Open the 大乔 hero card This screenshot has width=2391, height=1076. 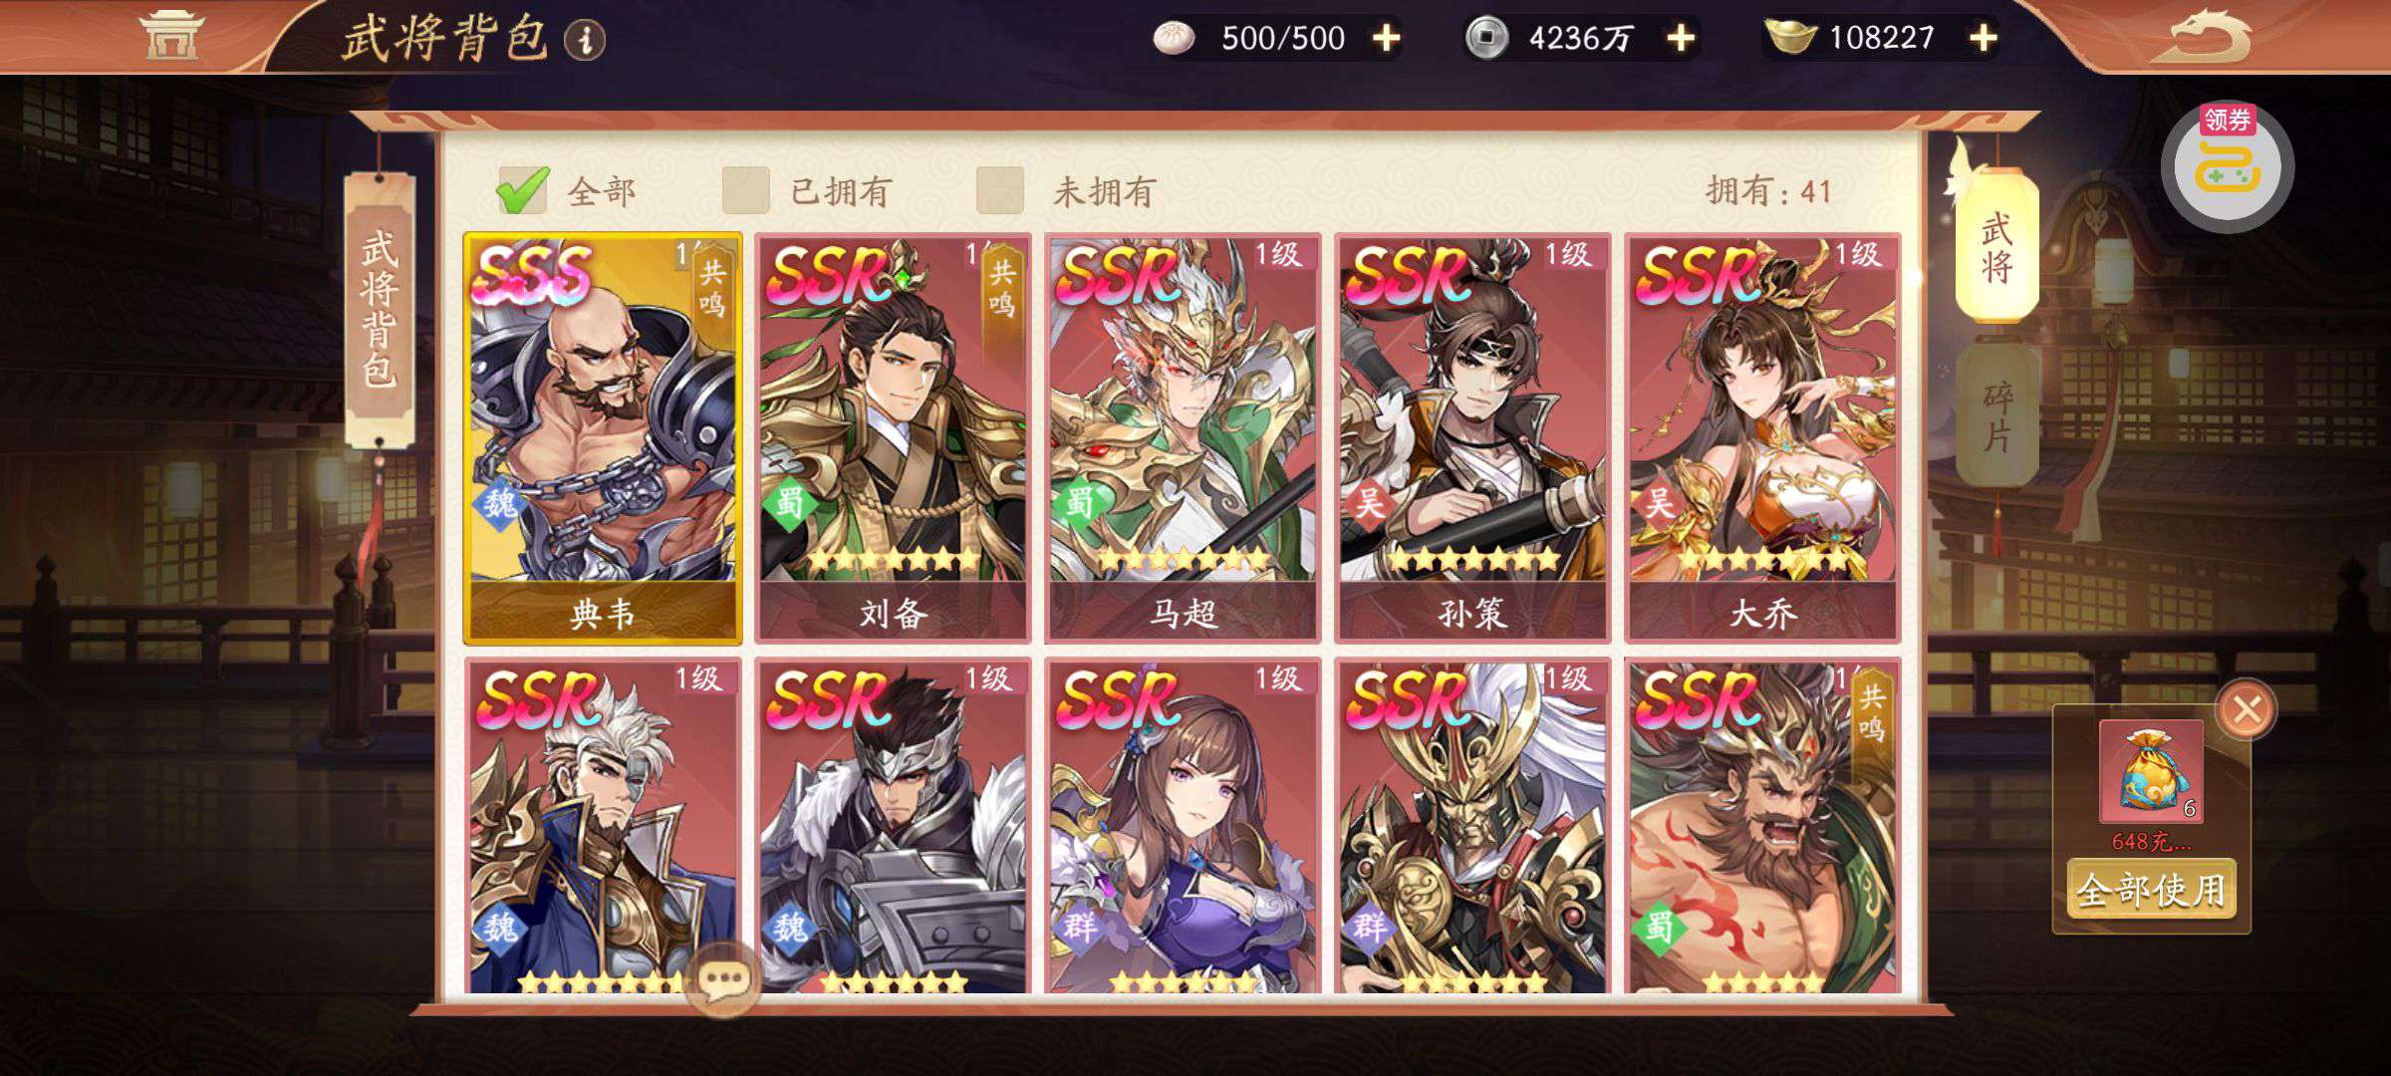coord(1762,438)
